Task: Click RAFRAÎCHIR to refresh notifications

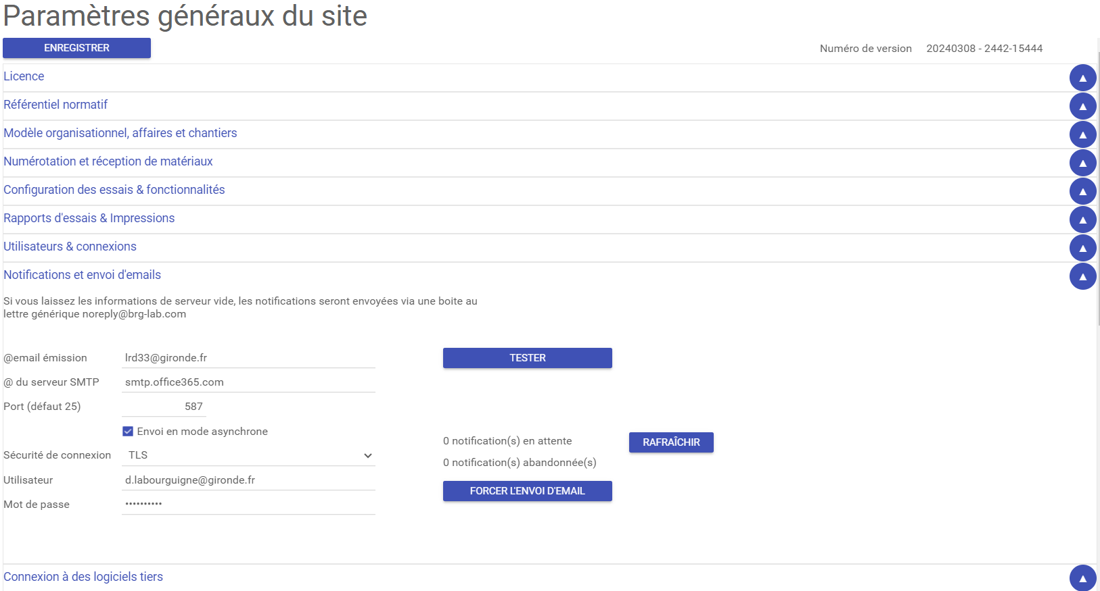Action: tap(671, 442)
